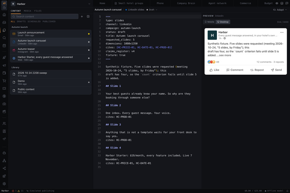Image resolution: width=290 pixels, height=193 pixels.
Task: Click the see more link in preview
Action: (x=225, y=55)
